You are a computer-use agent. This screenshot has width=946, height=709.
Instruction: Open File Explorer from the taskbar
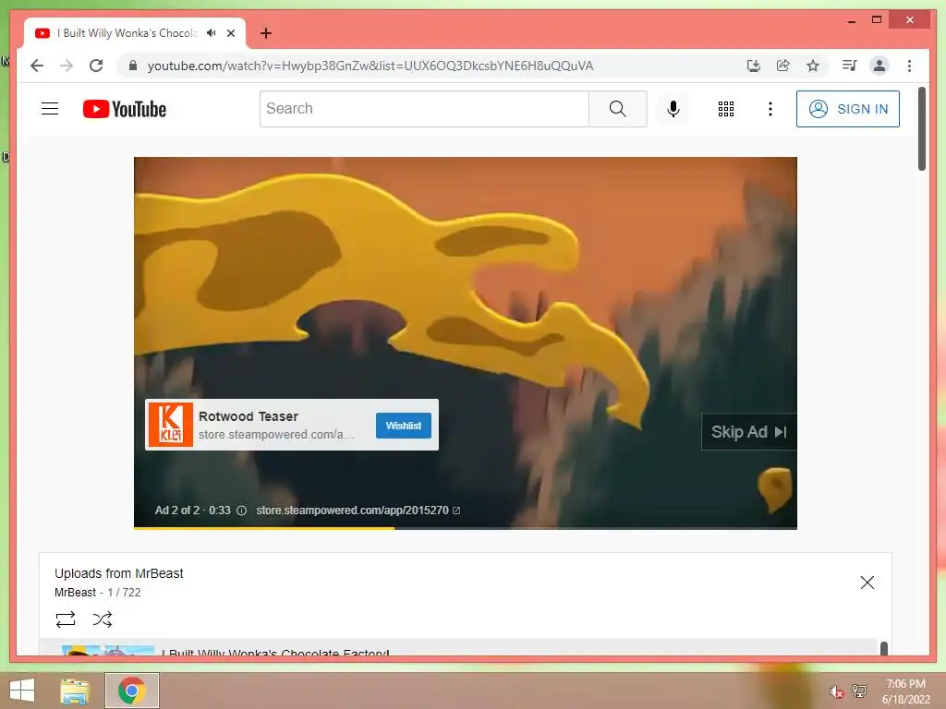pyautogui.click(x=75, y=691)
